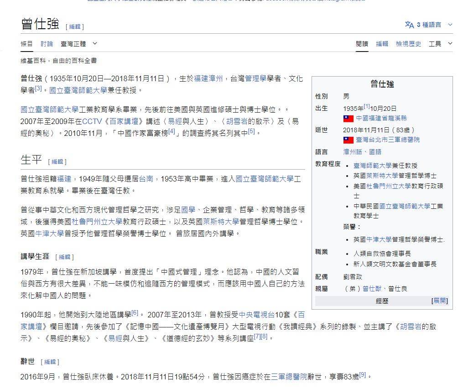Open the 工具 tools dropdown menu
This screenshot has width=463, height=389.
click(440, 44)
